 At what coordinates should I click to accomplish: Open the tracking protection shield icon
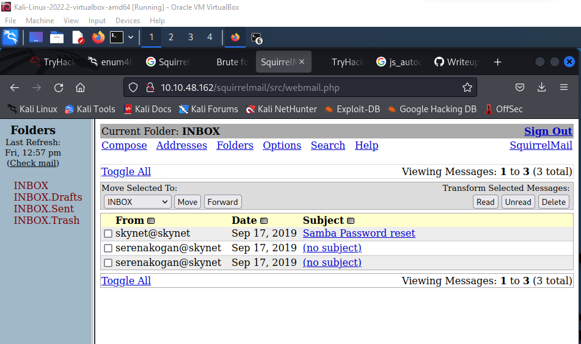133,88
